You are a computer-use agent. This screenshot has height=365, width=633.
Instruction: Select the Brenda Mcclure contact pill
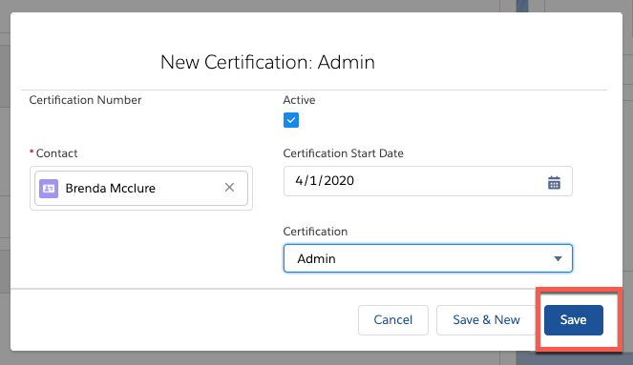pyautogui.click(x=141, y=188)
